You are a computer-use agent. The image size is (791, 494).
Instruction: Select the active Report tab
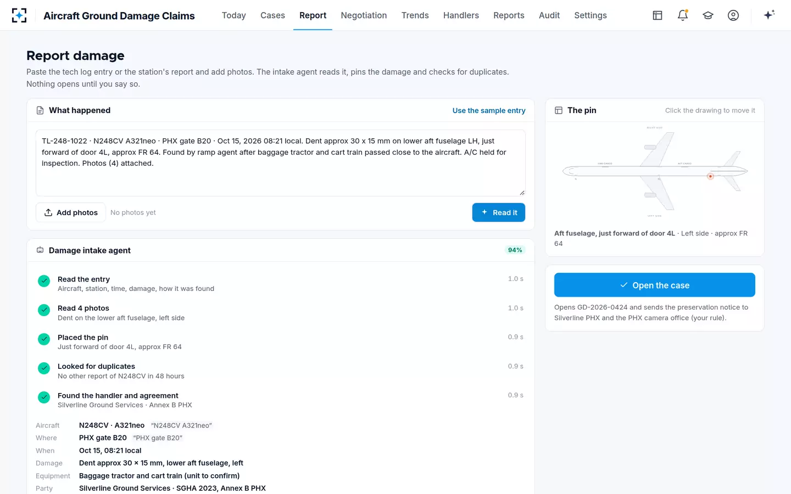(x=313, y=15)
